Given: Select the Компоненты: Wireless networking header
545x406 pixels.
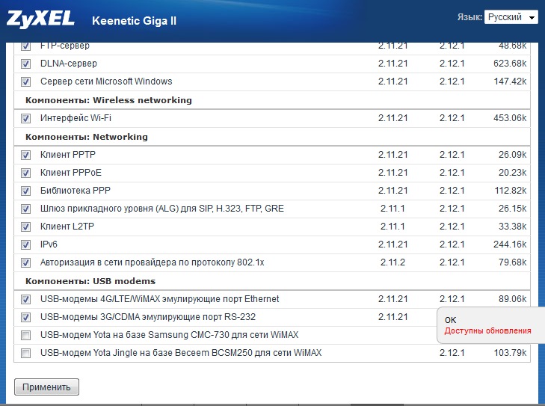Looking at the screenshot, I should tap(108, 100).
